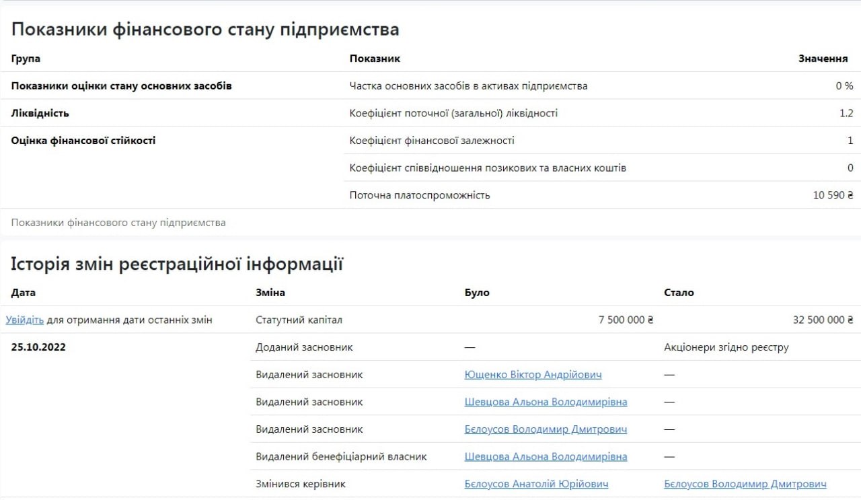Click the Показники фінансового стану підприємства heading
Viewport: 861px width, 500px height.
(x=205, y=30)
